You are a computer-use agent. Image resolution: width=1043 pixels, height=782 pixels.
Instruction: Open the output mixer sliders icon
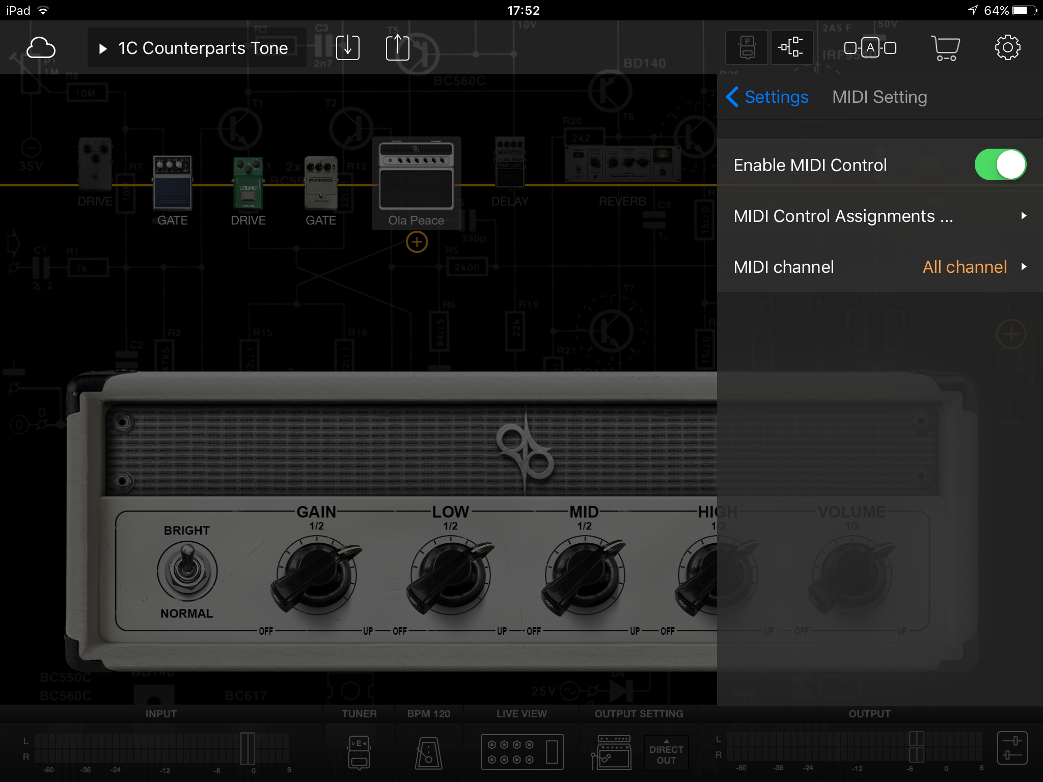[1012, 748]
